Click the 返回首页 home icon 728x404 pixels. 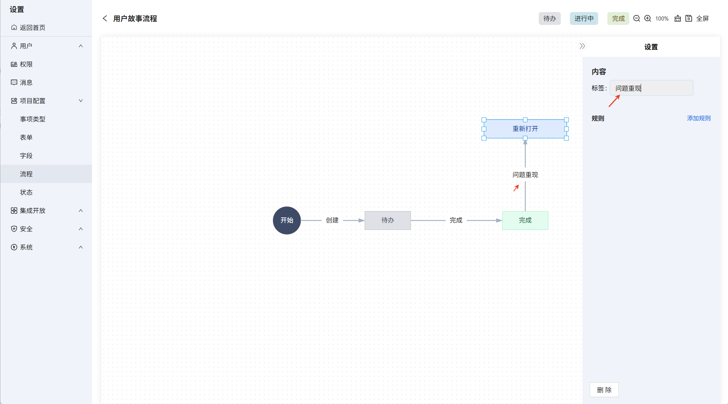pos(14,28)
